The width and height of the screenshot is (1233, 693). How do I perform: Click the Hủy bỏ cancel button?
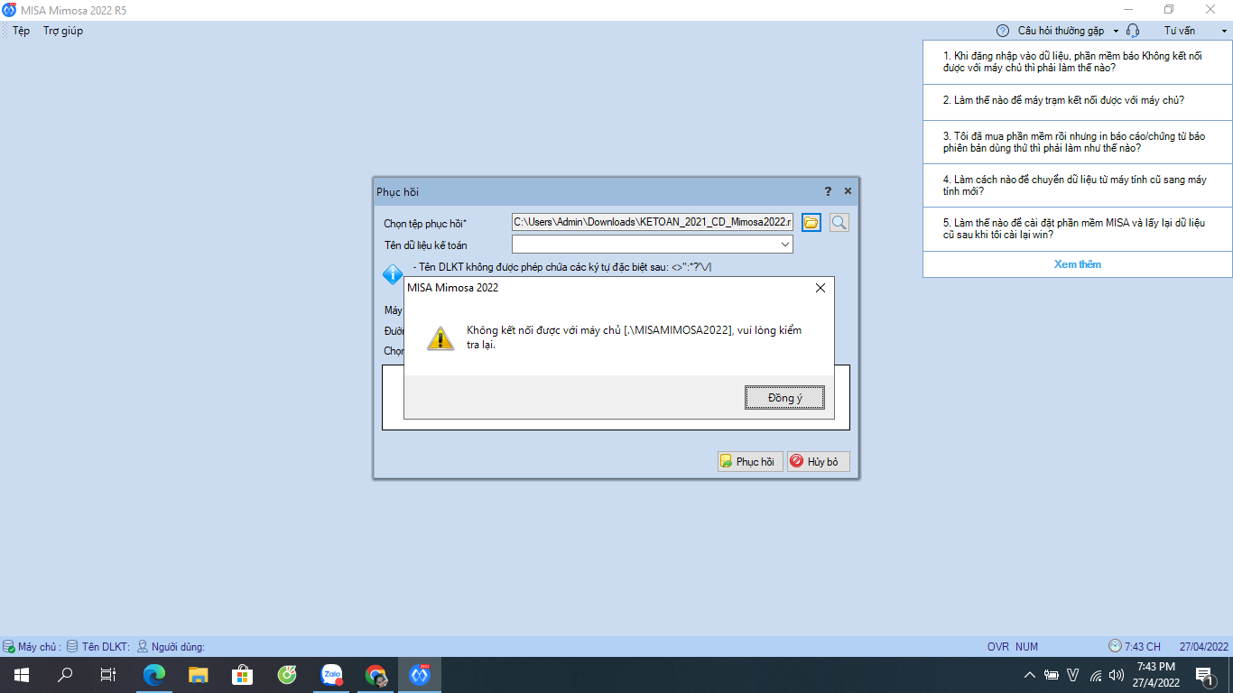819,462
